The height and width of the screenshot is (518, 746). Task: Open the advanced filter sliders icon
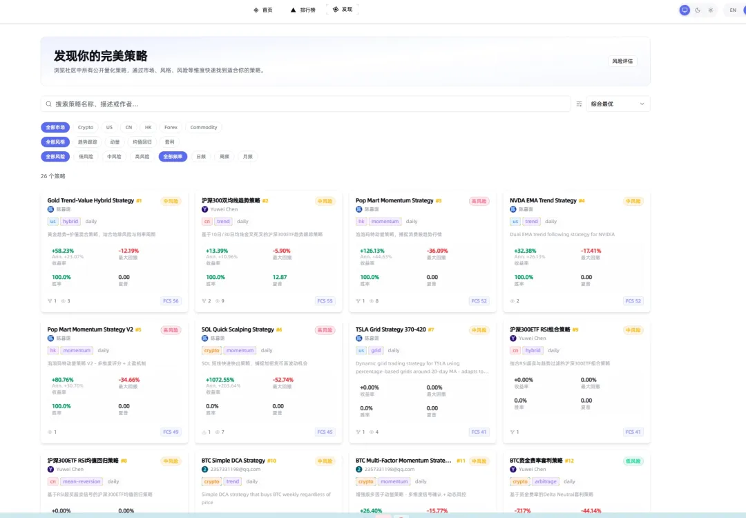(579, 103)
